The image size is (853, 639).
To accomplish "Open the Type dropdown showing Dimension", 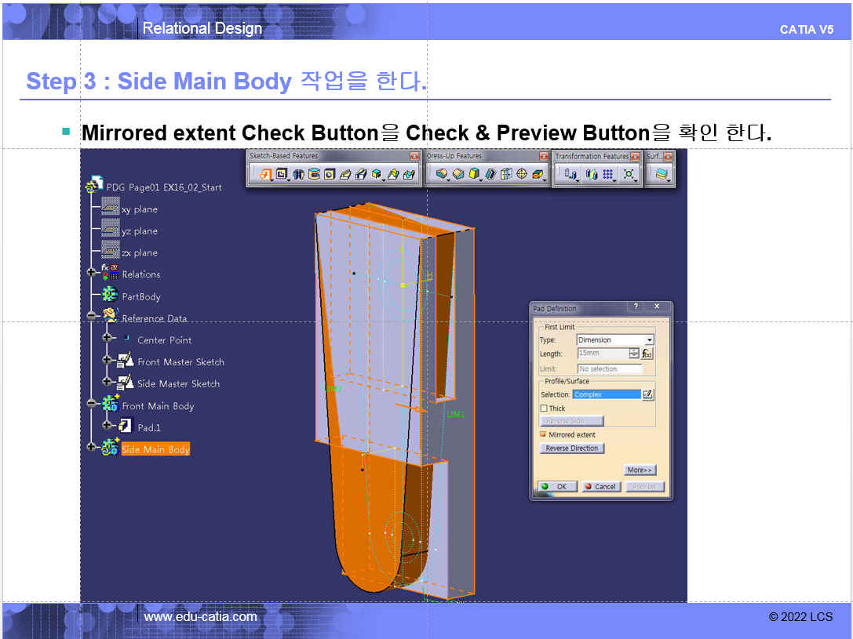I will click(x=614, y=340).
